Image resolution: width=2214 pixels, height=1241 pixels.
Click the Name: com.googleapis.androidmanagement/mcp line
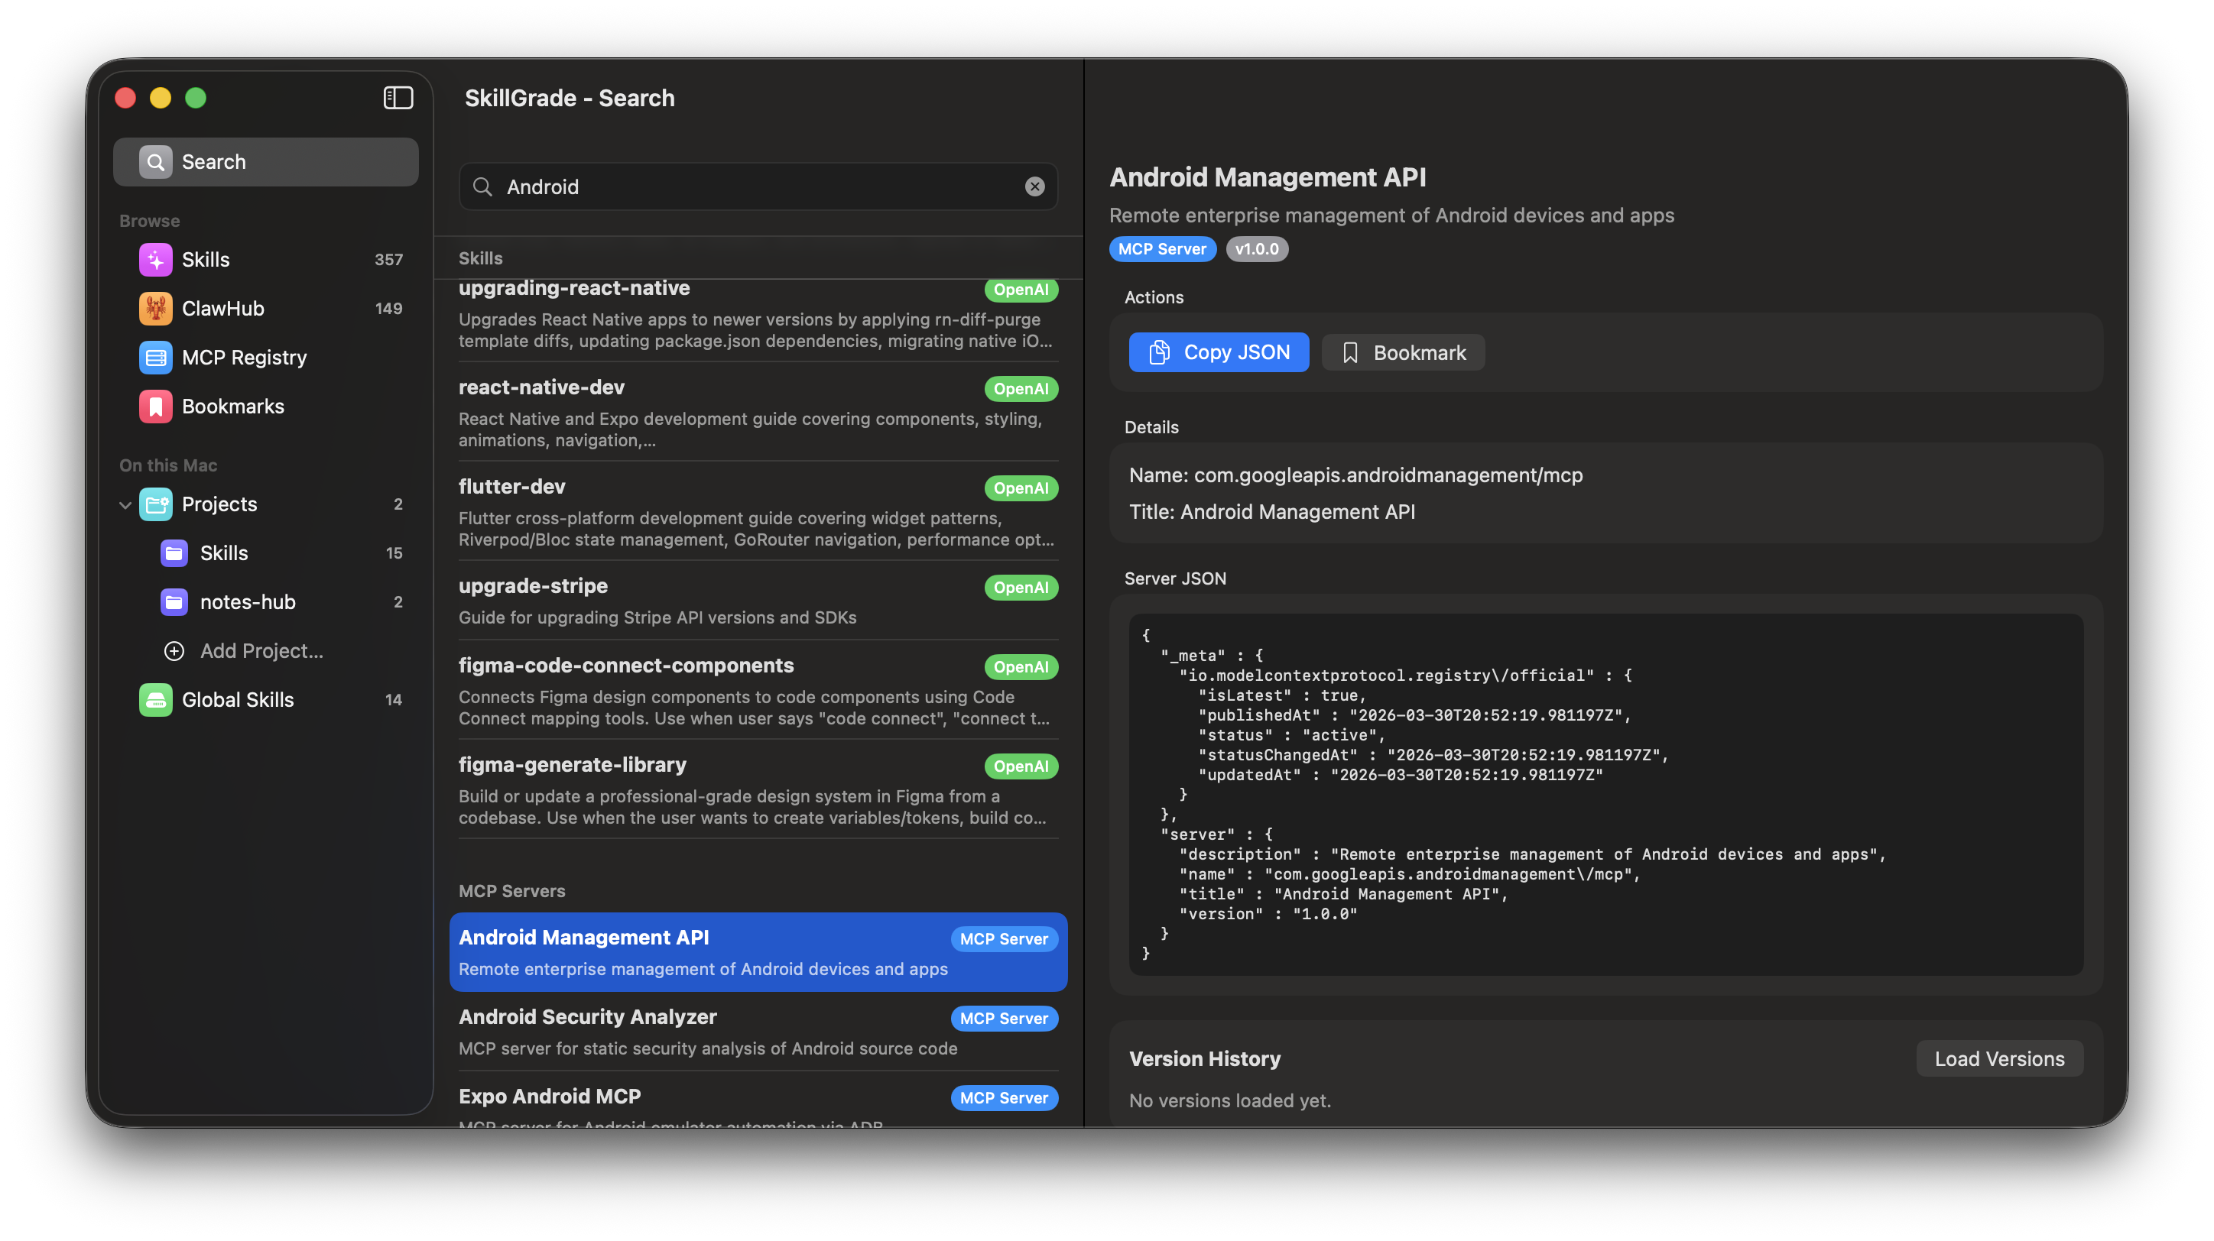pyautogui.click(x=1355, y=475)
